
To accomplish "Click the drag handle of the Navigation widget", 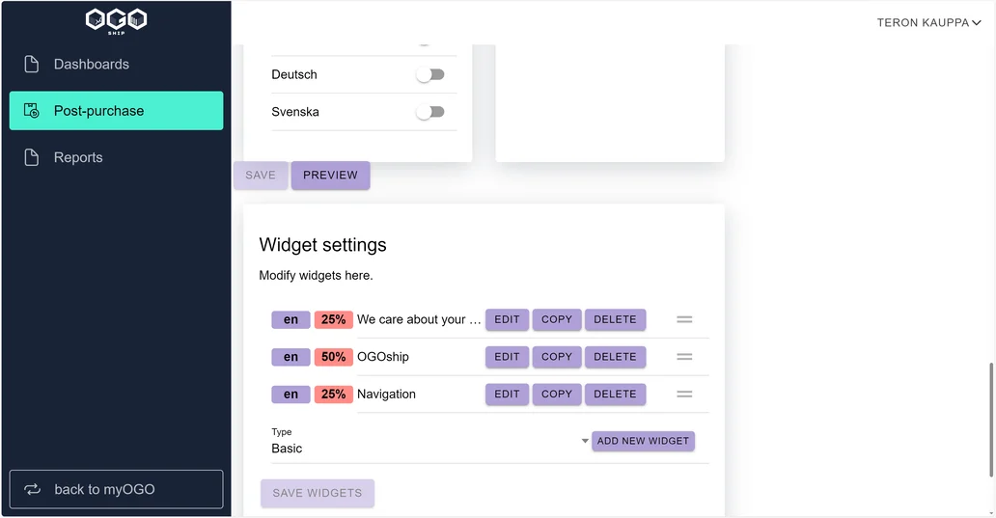I will point(684,395).
